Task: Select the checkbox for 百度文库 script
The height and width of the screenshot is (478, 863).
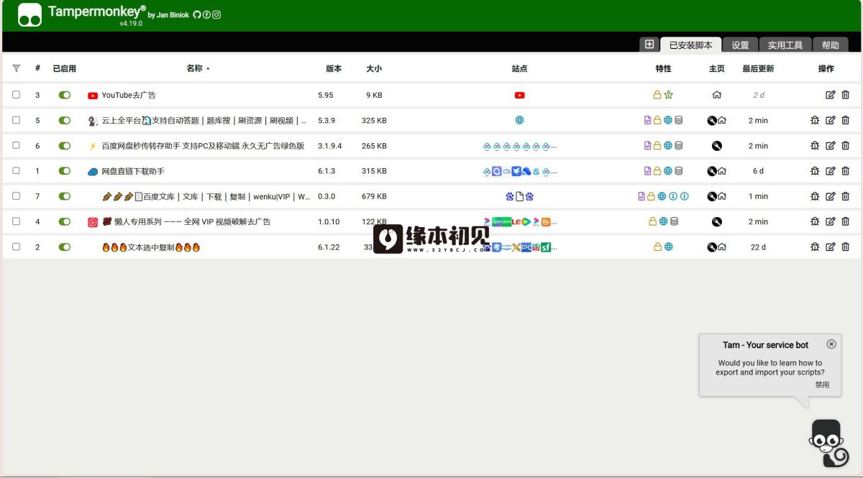Action: point(17,196)
